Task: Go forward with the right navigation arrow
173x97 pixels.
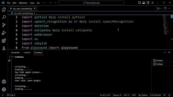Action: coord(55,3)
